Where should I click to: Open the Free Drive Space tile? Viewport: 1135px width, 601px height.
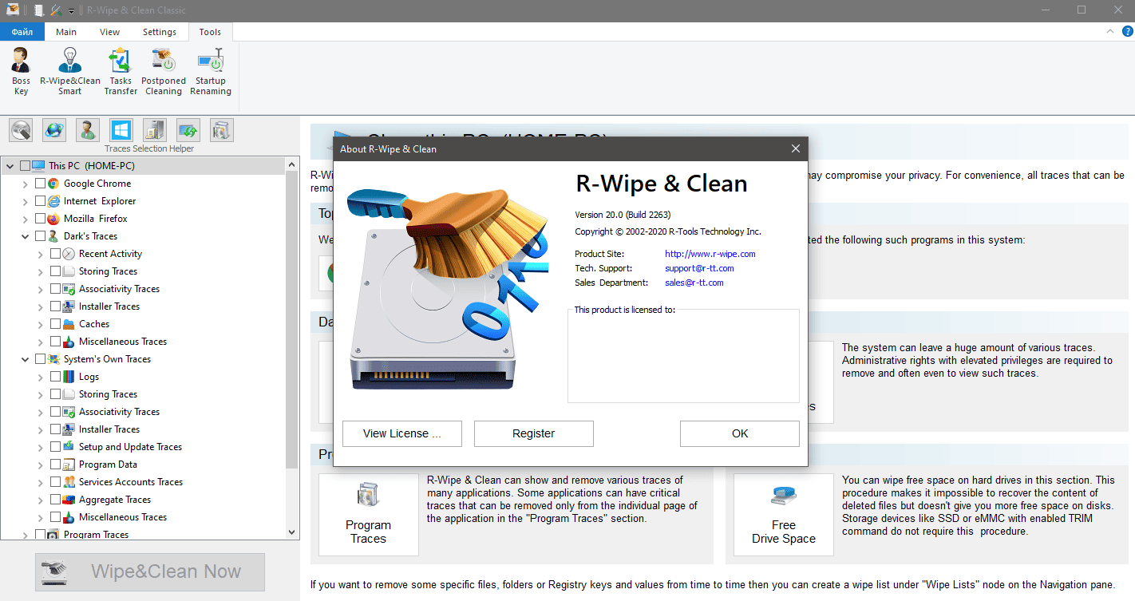[784, 515]
